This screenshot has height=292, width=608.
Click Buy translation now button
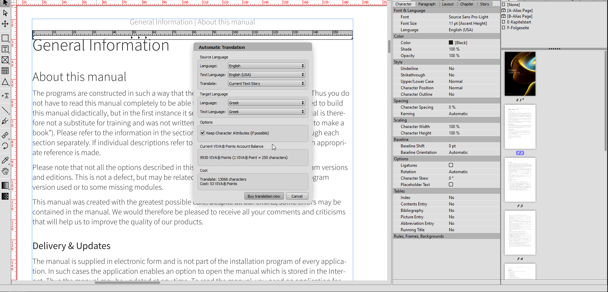click(x=264, y=196)
